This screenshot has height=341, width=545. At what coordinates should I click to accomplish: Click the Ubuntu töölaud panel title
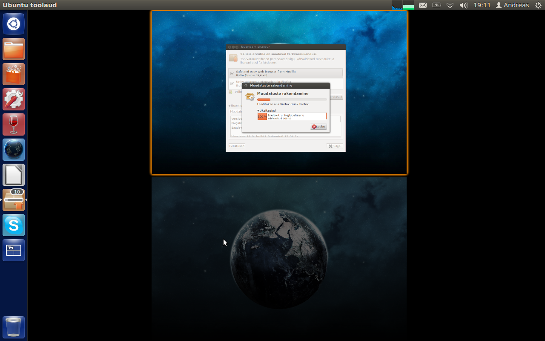click(30, 5)
